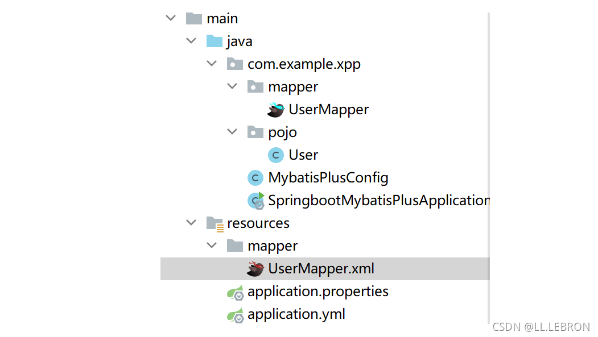Viewport: 598px width, 337px height.
Task: Open the application.yml file
Action: (x=296, y=314)
